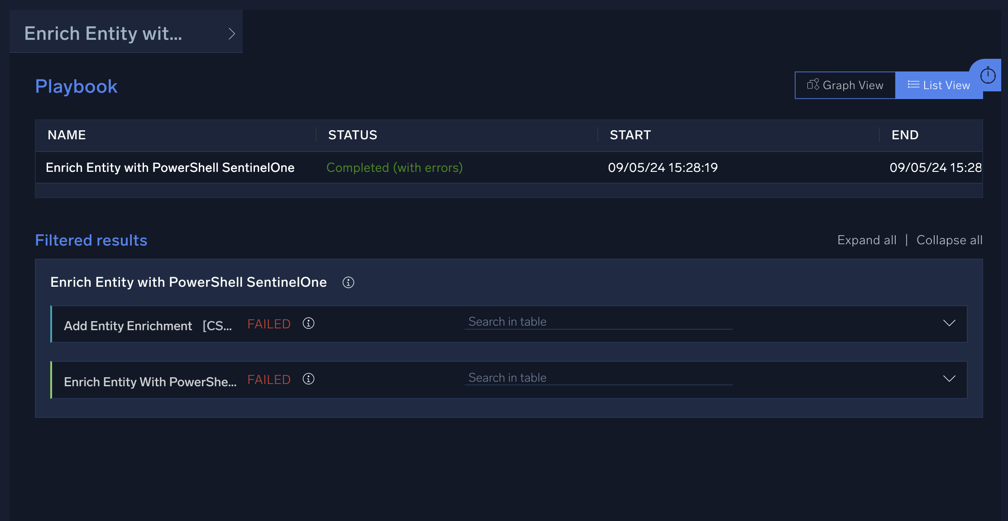The width and height of the screenshot is (1008, 521).
Task: Click info icon next to Enrich Entity With PowerShe... FAILED
Action: tap(308, 379)
